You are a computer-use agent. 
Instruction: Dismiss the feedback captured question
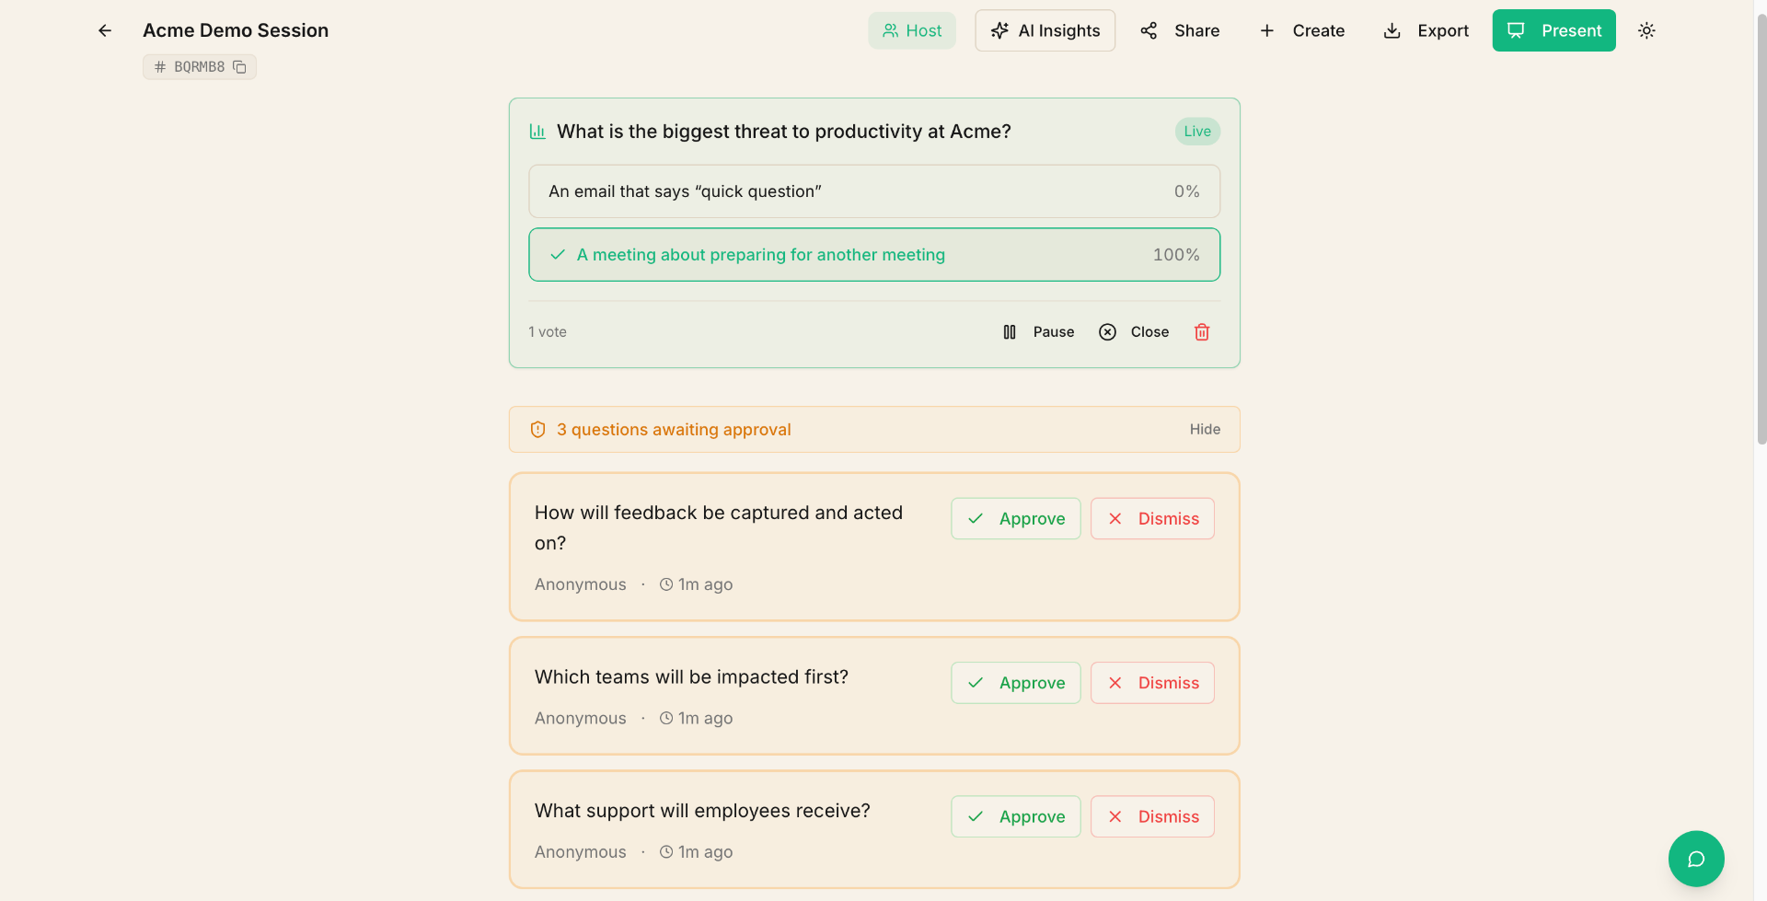[1152, 519]
